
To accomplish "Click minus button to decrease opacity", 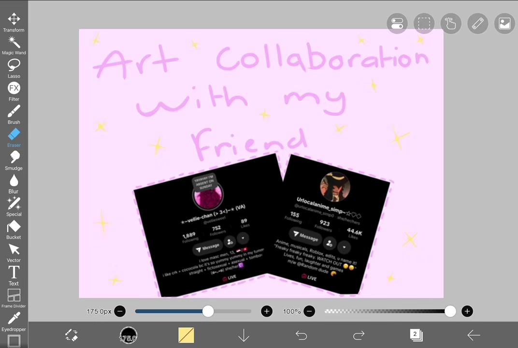I will pos(309,311).
